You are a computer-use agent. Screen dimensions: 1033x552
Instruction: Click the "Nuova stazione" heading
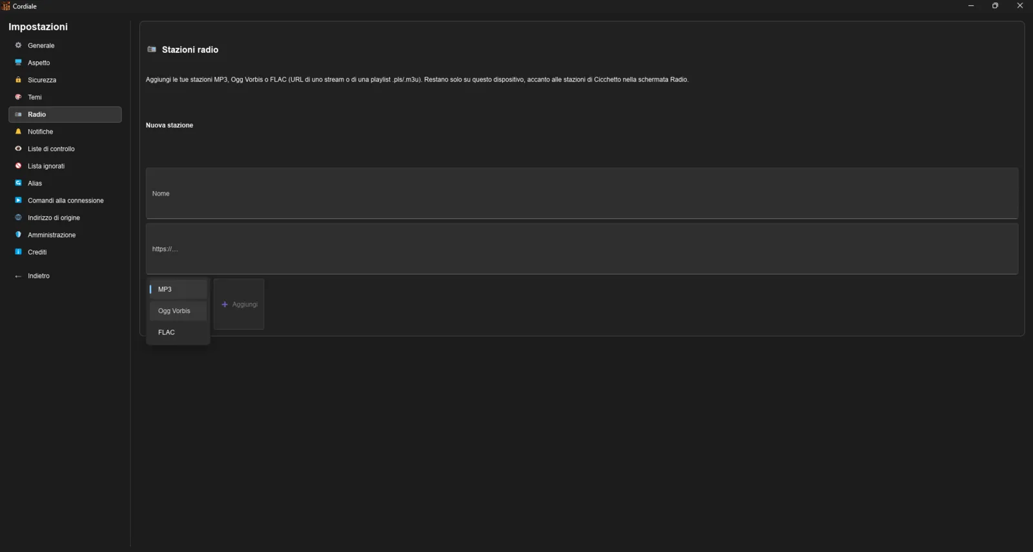[x=169, y=125]
